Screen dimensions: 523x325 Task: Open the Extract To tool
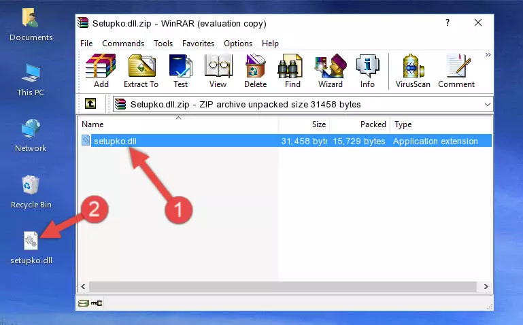tap(141, 71)
